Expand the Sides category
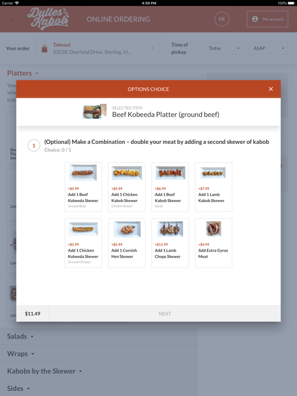The image size is (297, 396). pos(19,388)
